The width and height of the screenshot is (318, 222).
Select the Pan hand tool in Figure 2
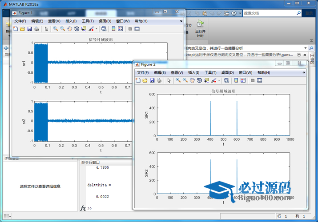(x=192, y=80)
